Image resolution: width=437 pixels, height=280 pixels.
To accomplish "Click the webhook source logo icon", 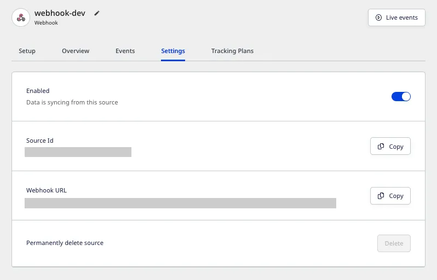I will pyautogui.click(x=21, y=17).
